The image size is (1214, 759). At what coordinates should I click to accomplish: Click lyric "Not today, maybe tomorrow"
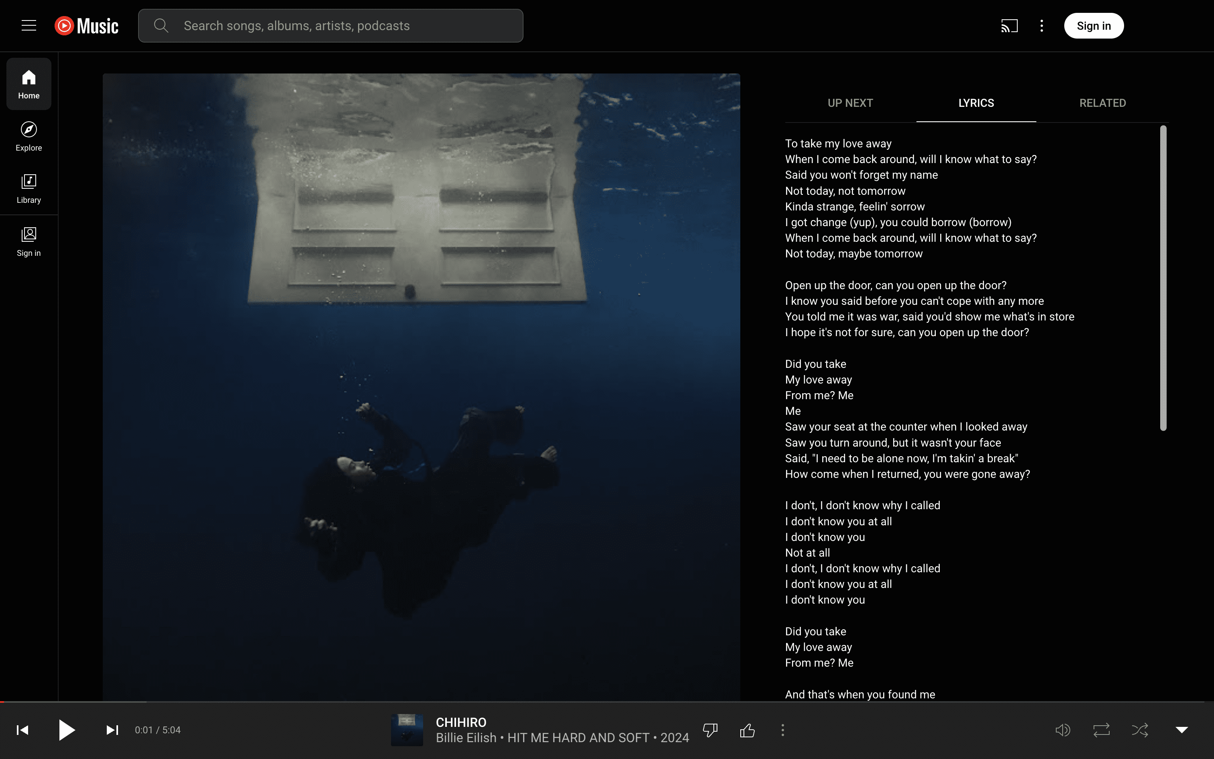[854, 253]
